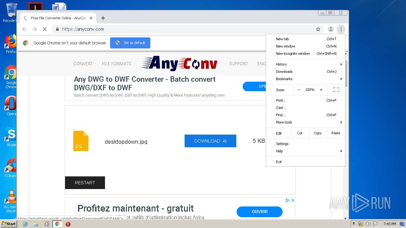Open CONVERT nav link

tap(83, 64)
